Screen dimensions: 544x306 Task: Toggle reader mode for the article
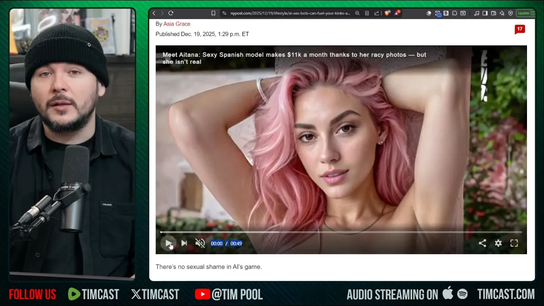click(x=367, y=13)
